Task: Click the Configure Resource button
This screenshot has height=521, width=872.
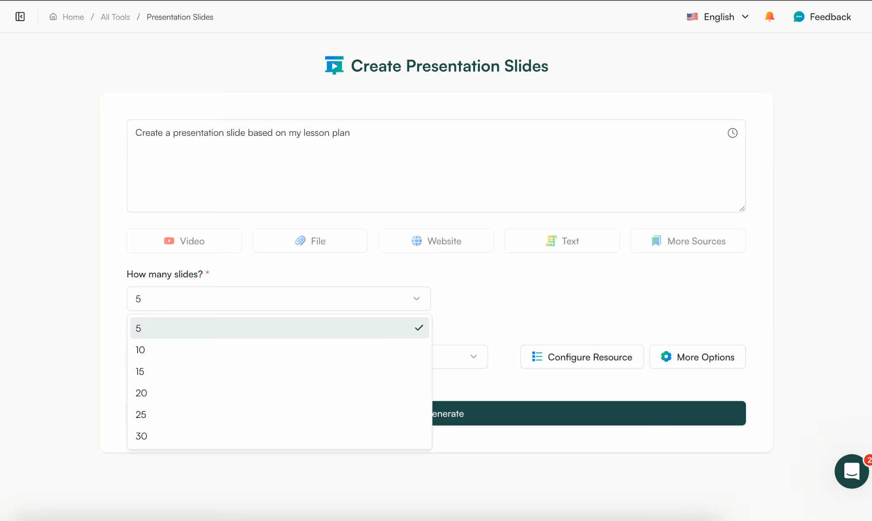Action: click(x=582, y=357)
